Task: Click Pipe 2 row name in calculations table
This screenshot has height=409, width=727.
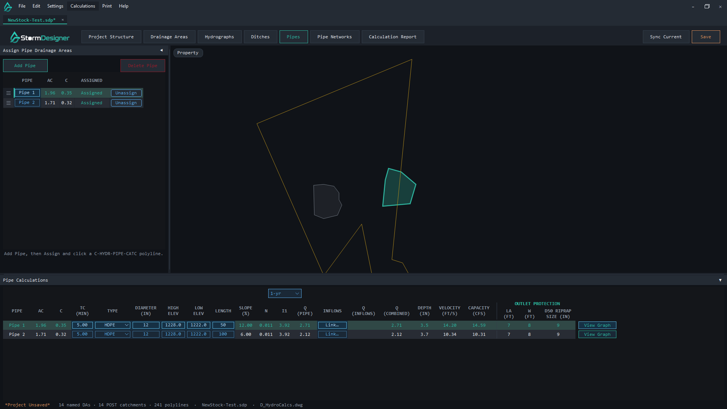Action: pos(17,334)
